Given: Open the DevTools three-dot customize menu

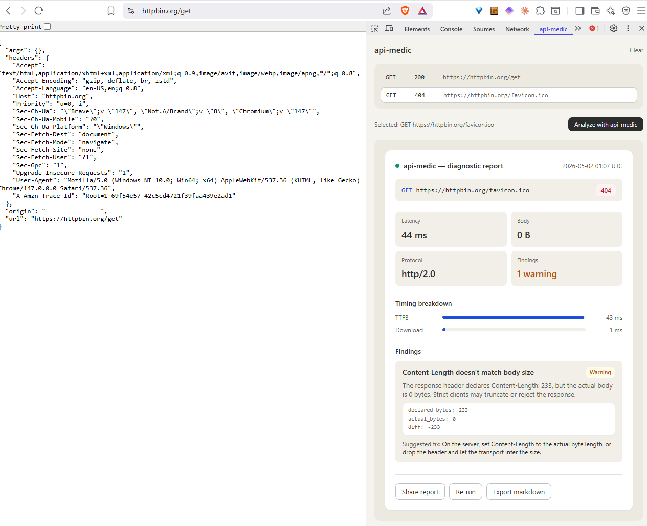Looking at the screenshot, I should point(628,29).
